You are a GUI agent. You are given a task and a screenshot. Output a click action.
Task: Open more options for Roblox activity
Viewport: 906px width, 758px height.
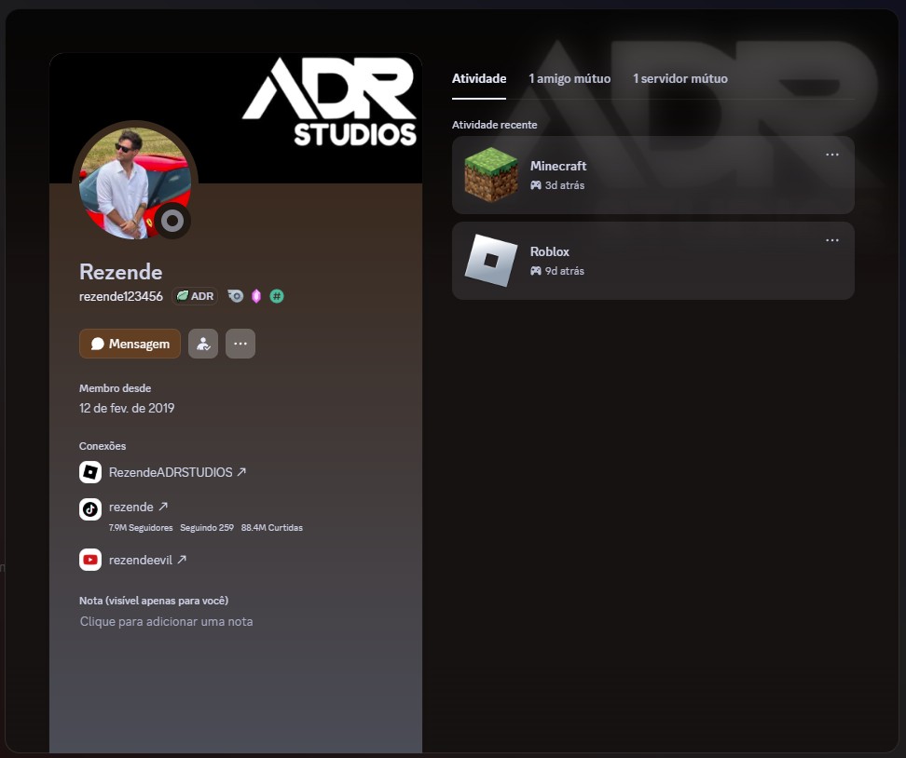tap(832, 240)
